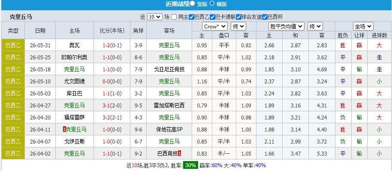The height and width of the screenshot is (171, 392).
Task: Click the 1.16 home odds value
Action: [x=202, y=81]
